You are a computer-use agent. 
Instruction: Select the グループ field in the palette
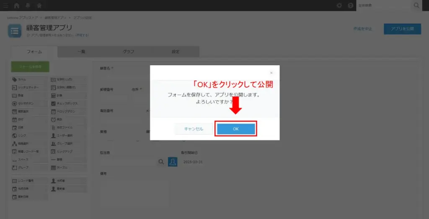coord(30,168)
